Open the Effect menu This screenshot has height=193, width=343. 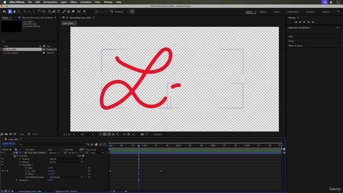(x=73, y=2)
